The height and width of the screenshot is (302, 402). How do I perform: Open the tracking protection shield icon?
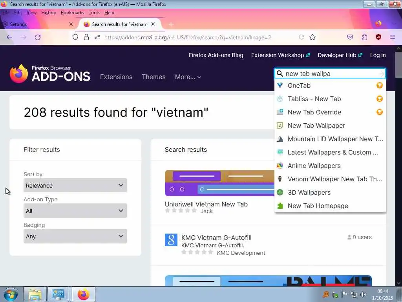pyautogui.click(x=75, y=37)
